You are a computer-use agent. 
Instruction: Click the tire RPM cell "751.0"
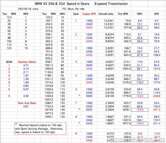[x=49, y=52]
